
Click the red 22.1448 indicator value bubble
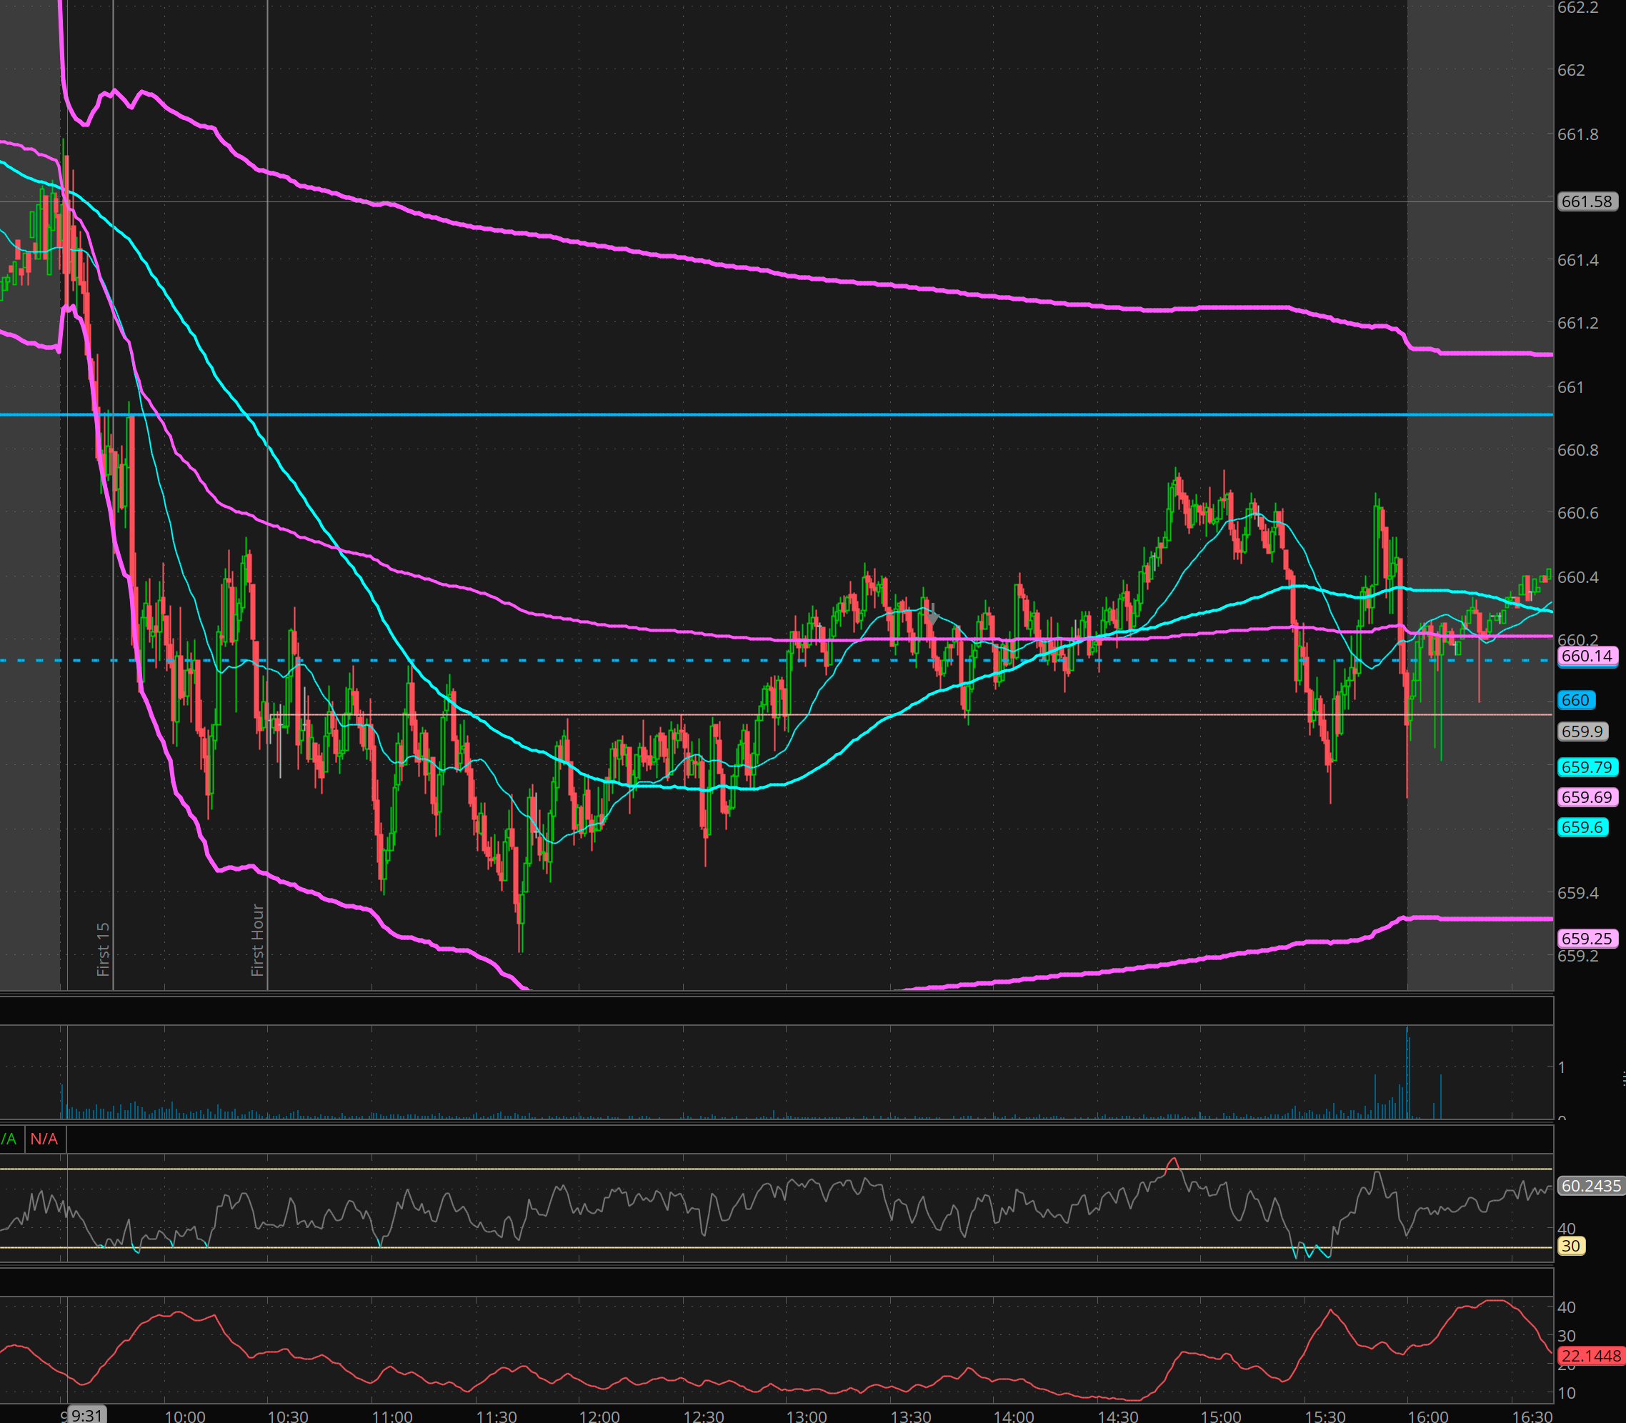pyautogui.click(x=1590, y=1356)
